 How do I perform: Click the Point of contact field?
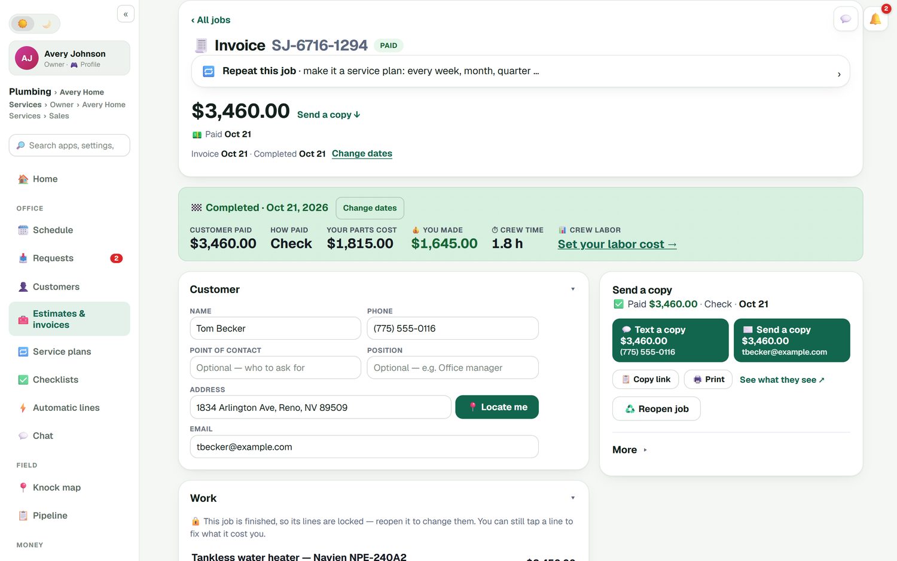[276, 368]
